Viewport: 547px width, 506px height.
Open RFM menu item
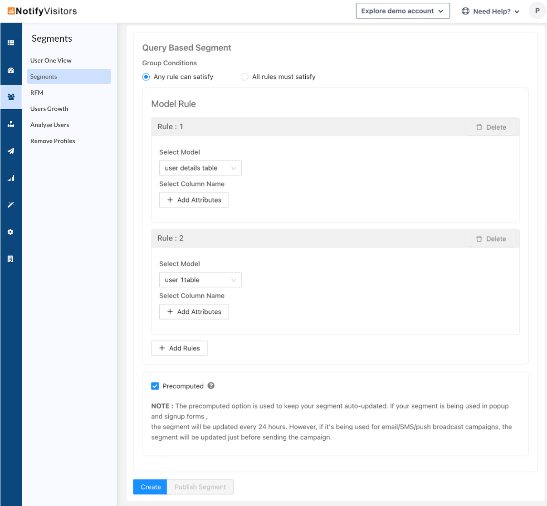point(37,92)
